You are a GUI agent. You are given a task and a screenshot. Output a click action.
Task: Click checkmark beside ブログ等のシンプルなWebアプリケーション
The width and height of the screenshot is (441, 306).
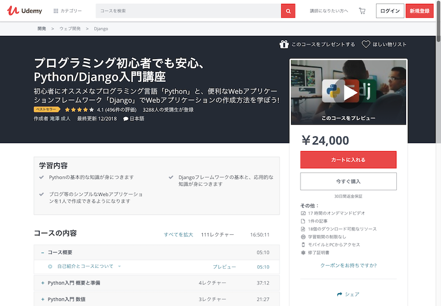point(42,194)
